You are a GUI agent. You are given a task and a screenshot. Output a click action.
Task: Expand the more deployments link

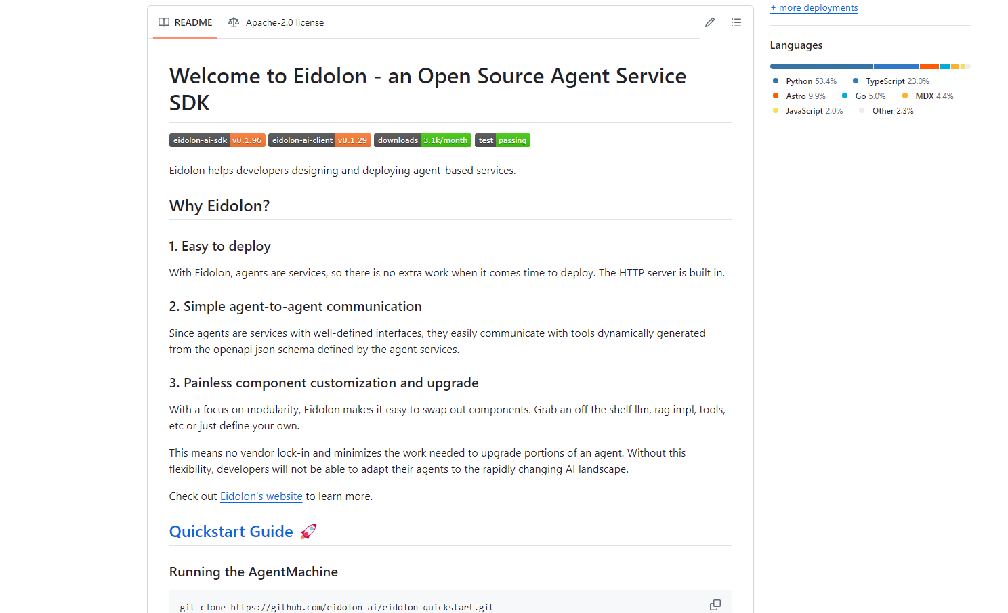tap(814, 8)
